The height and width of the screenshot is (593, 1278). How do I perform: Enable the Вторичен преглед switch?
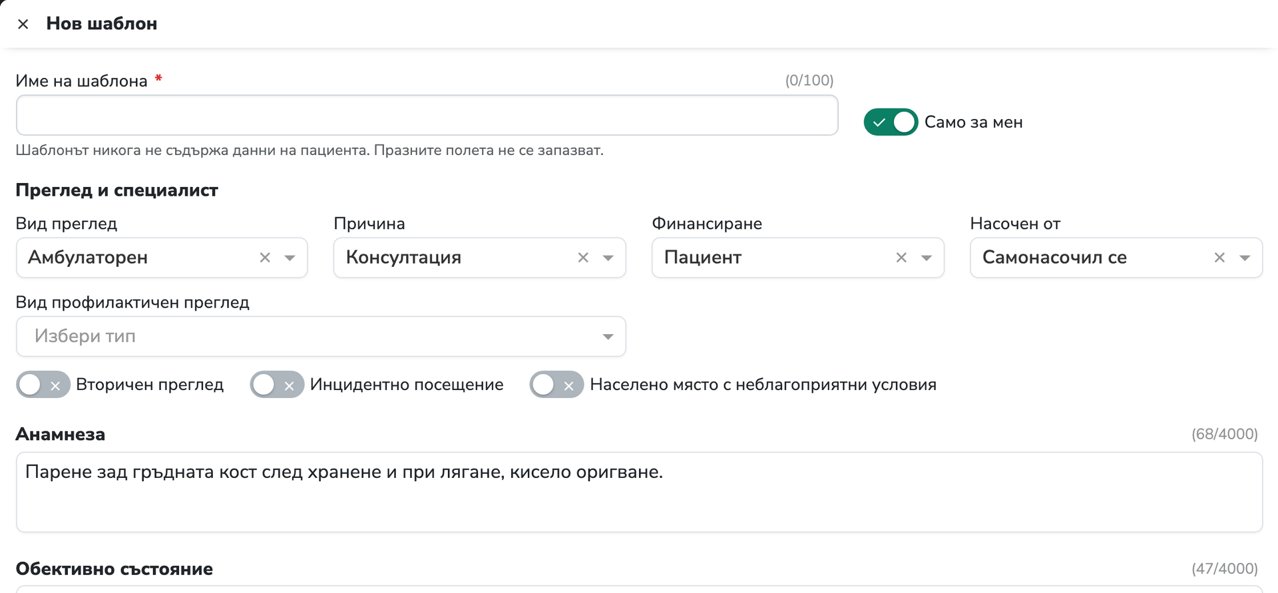pyautogui.click(x=43, y=385)
